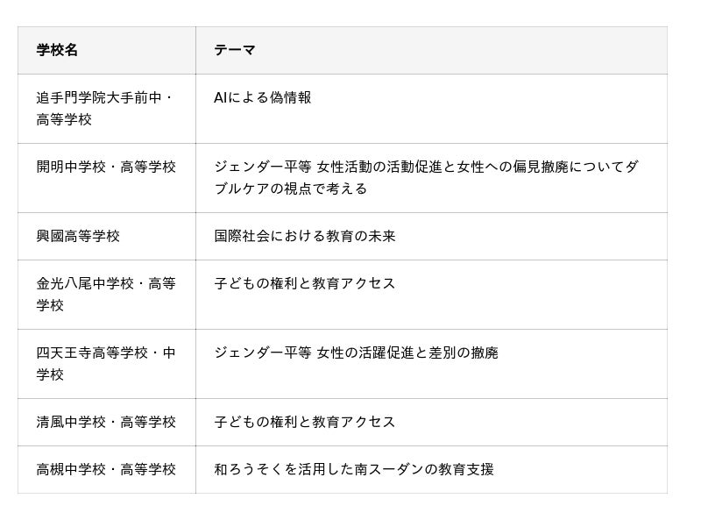Click the line ブルケアの視点で考える
The width and height of the screenshot is (701, 520).
(290, 189)
